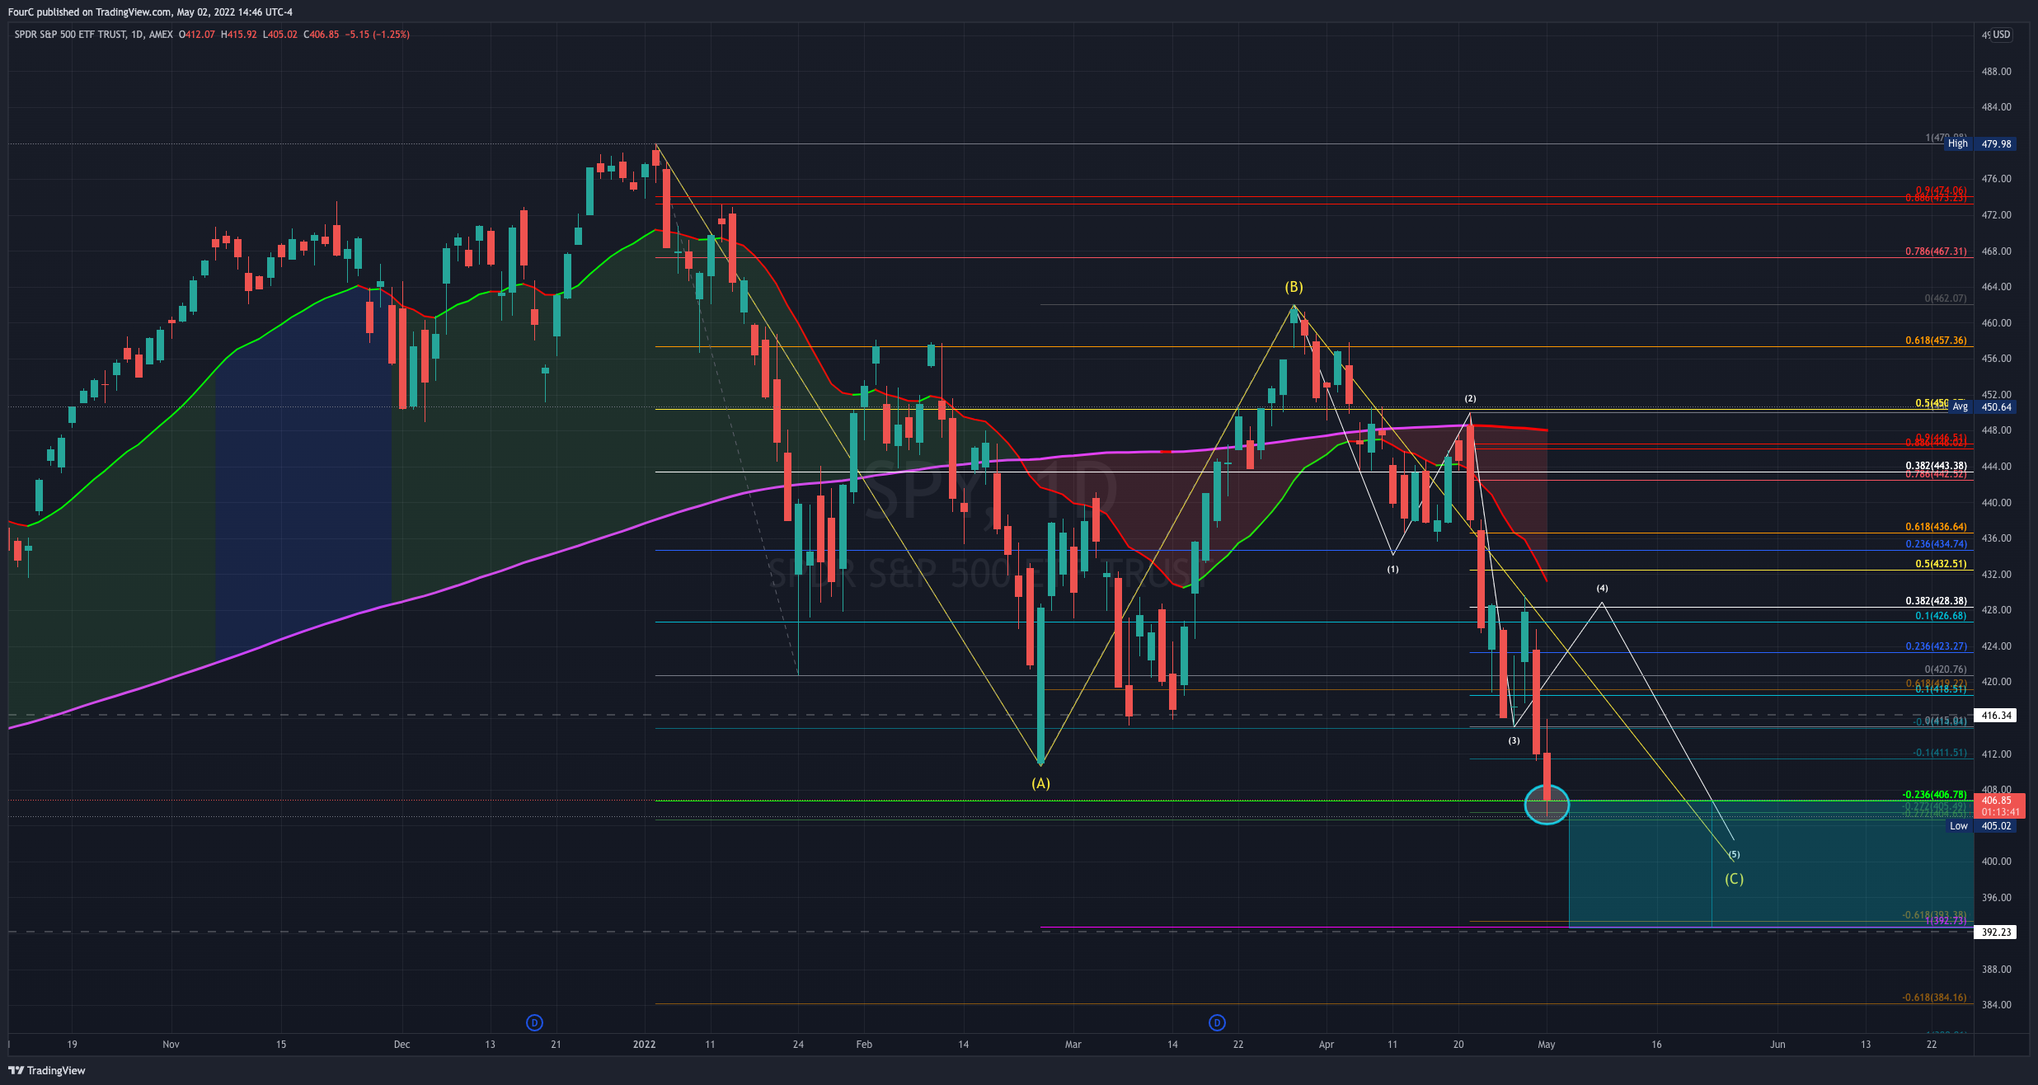Select the High 479.98 price label
Image resolution: width=2038 pixels, height=1085 pixels.
point(1979,143)
